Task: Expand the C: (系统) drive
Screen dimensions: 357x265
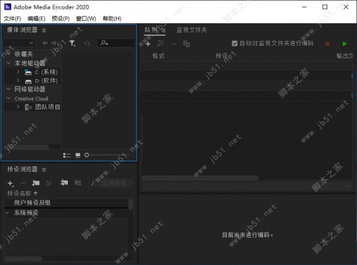Action: tap(18, 71)
